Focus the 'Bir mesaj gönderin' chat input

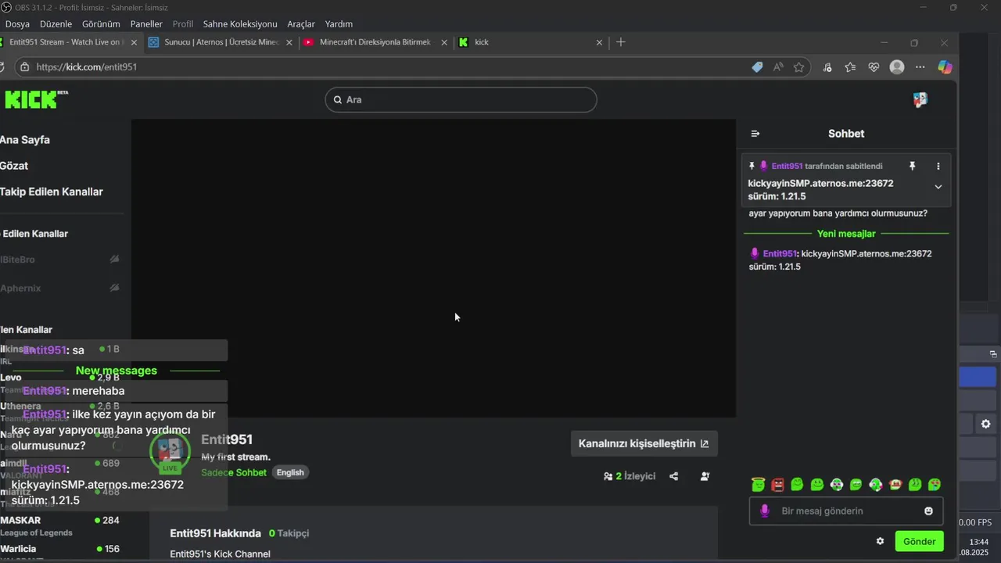pyautogui.click(x=846, y=511)
